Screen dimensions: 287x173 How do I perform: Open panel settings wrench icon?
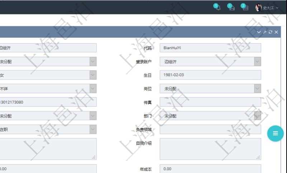(x=265, y=32)
